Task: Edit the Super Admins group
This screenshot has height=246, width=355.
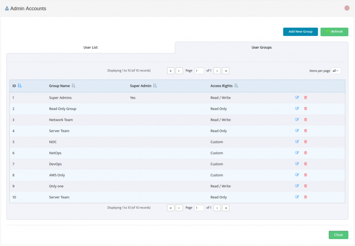Action: pyautogui.click(x=297, y=97)
